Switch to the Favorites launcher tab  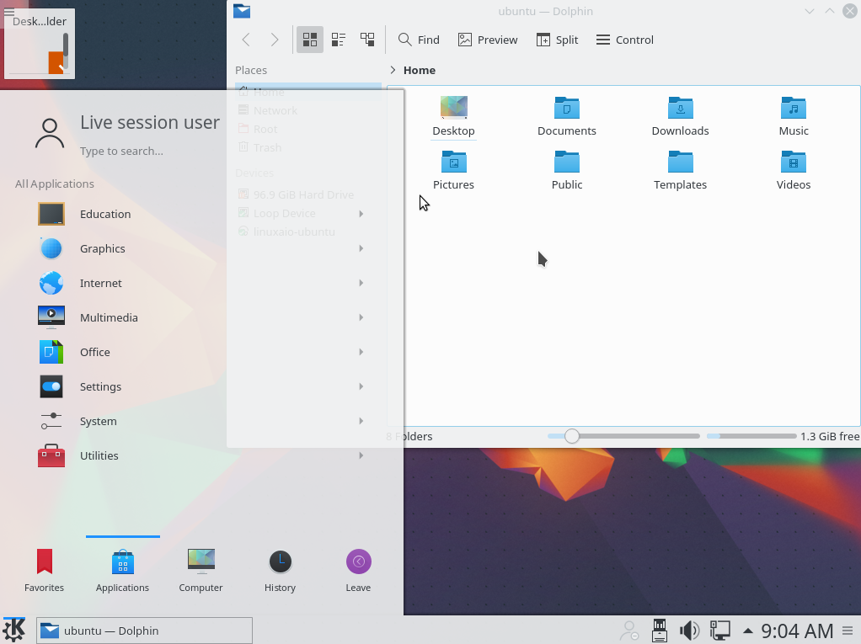pyautogui.click(x=44, y=570)
